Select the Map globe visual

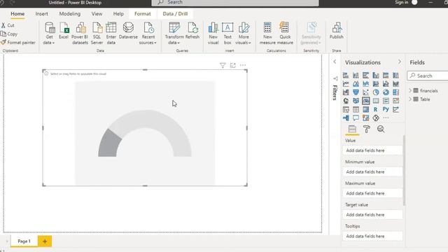(x=346, y=101)
